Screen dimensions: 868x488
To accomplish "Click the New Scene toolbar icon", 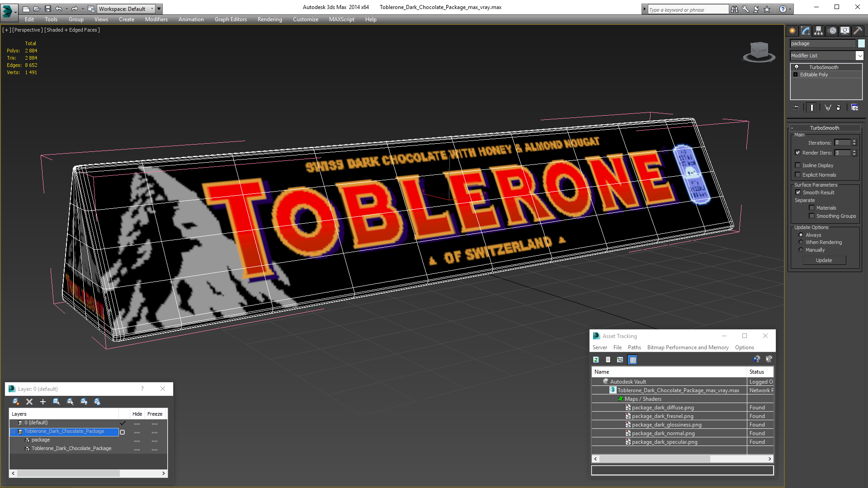I will click(x=26, y=9).
